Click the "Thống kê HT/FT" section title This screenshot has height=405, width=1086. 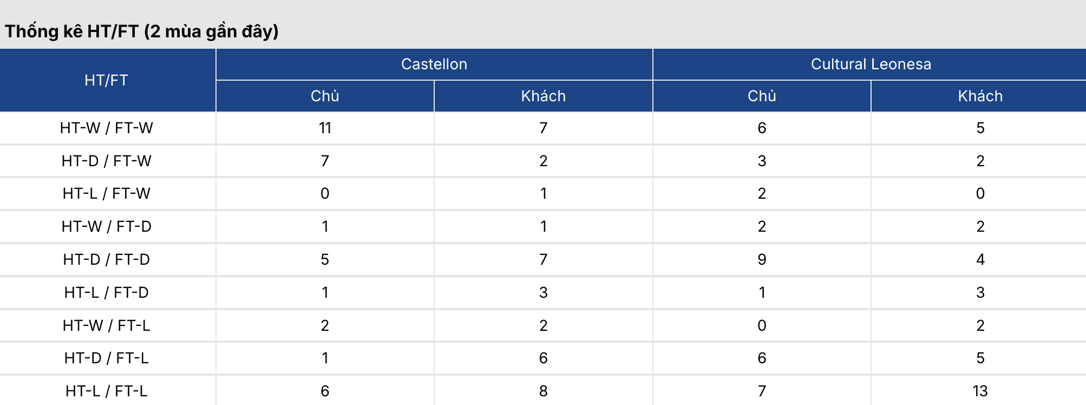[x=142, y=31]
